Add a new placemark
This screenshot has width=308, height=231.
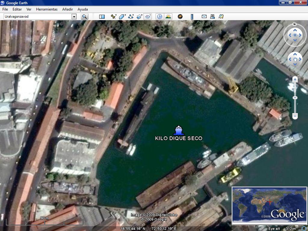(113, 17)
